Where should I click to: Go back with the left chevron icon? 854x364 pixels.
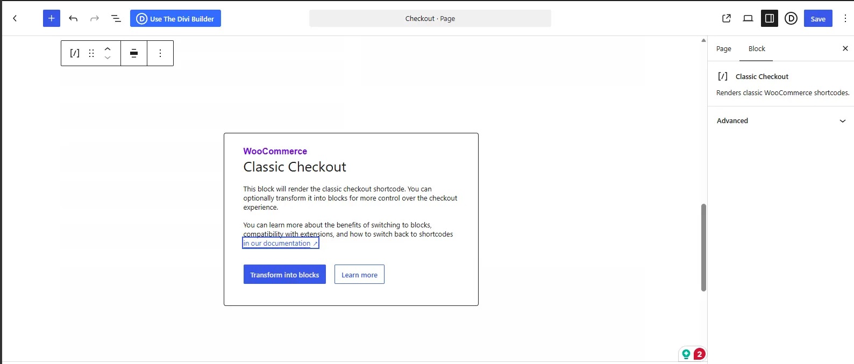(15, 18)
